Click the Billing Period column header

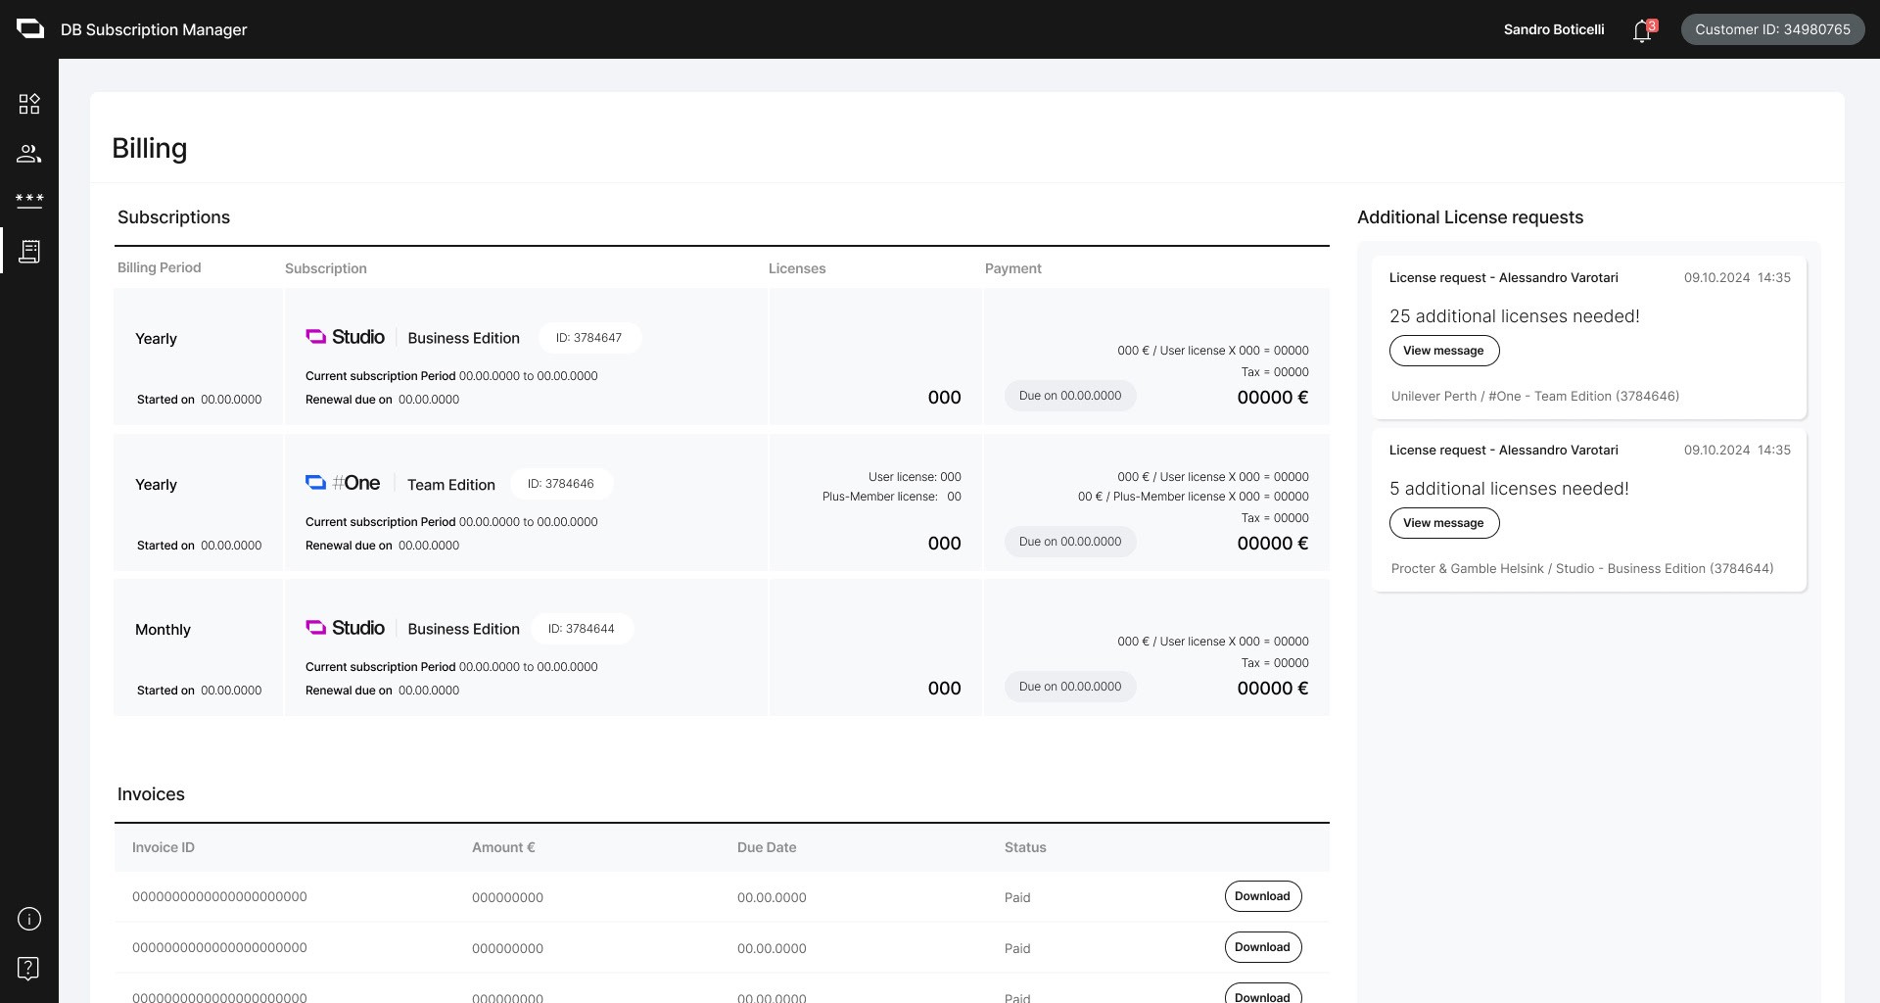point(160,267)
